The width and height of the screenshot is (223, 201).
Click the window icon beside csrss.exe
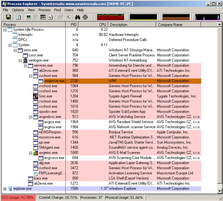point(25,55)
